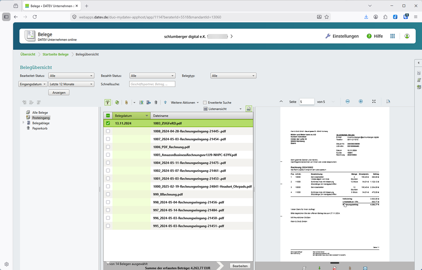Click the green refresh list icon

click(x=117, y=102)
